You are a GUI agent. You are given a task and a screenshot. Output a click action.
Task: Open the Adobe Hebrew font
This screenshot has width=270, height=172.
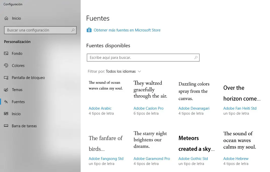tap(236, 159)
